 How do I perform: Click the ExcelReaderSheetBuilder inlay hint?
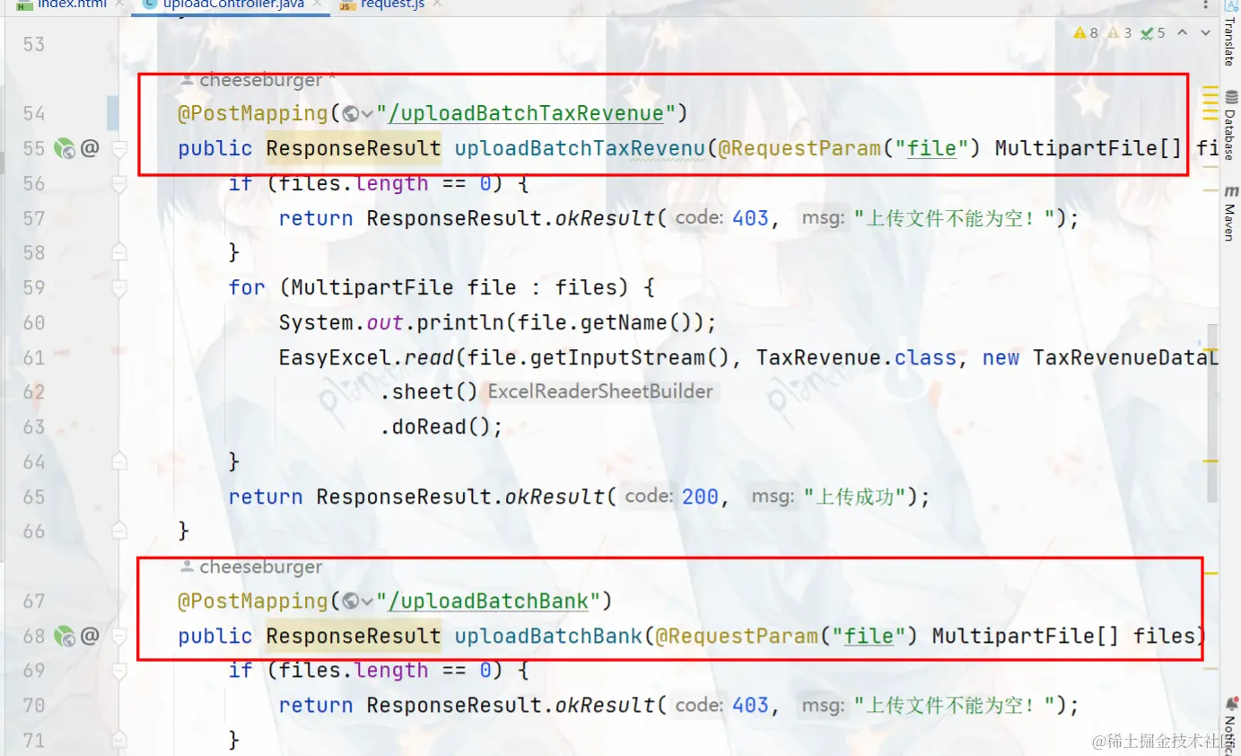[600, 392]
